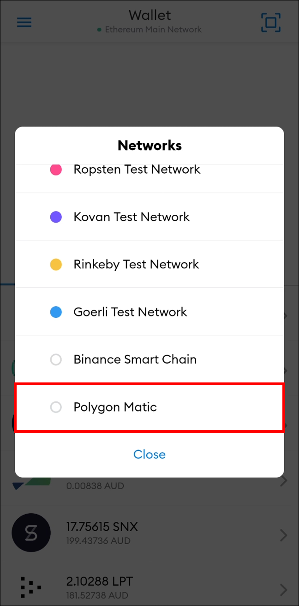Click the blue Goerli network dot
299x606 pixels.
pos(56,312)
